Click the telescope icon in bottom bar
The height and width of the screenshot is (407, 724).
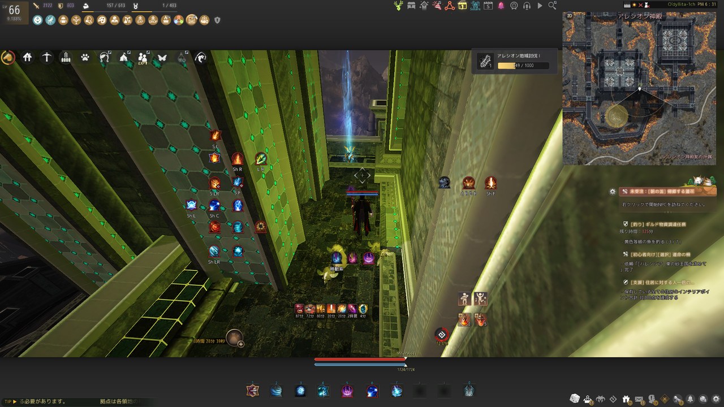pyautogui.click(x=678, y=399)
